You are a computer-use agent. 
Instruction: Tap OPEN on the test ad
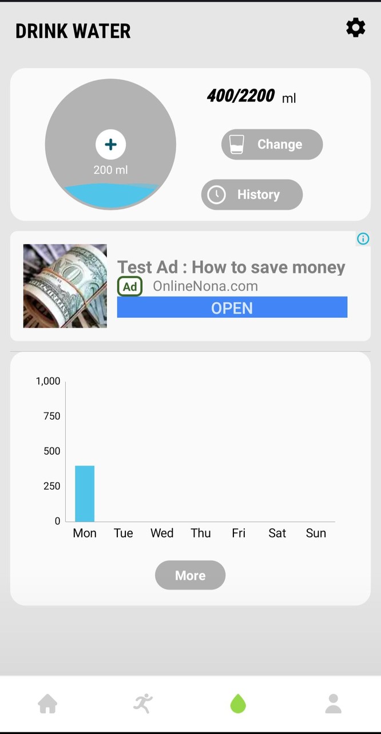(x=232, y=307)
